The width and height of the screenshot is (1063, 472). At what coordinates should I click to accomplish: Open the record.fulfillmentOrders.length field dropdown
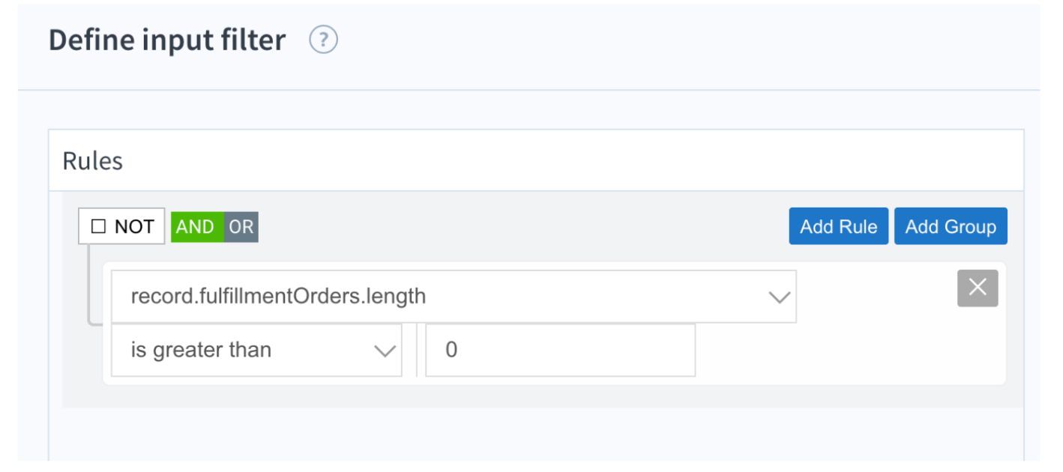[454, 297]
